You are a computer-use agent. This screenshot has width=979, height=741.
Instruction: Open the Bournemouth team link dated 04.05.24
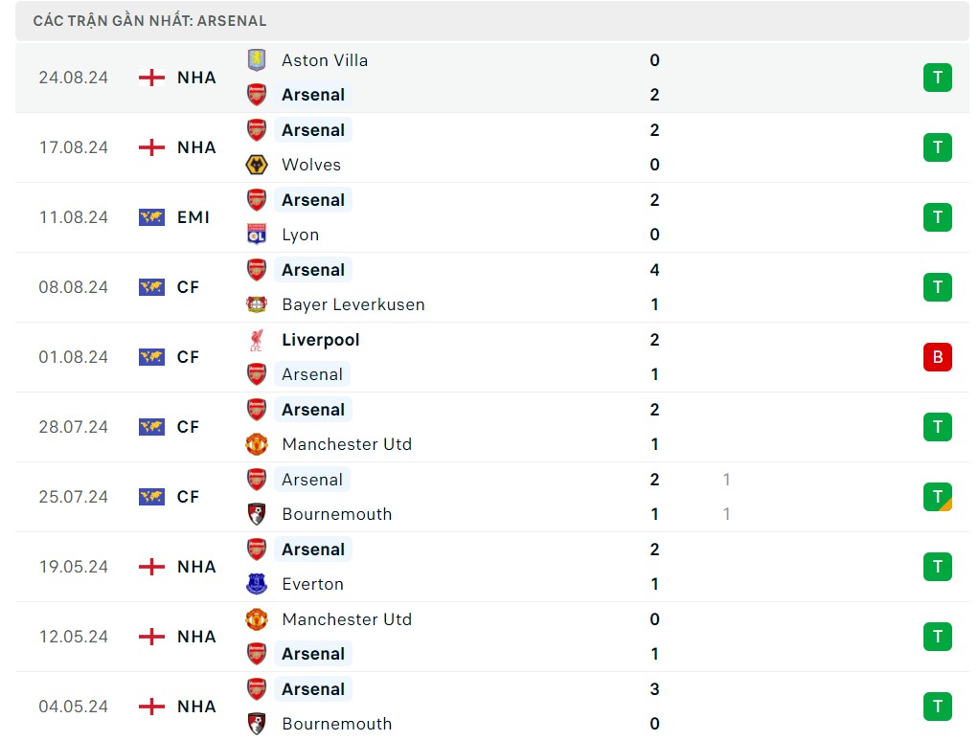click(336, 724)
